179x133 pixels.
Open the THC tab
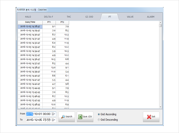click(69, 17)
